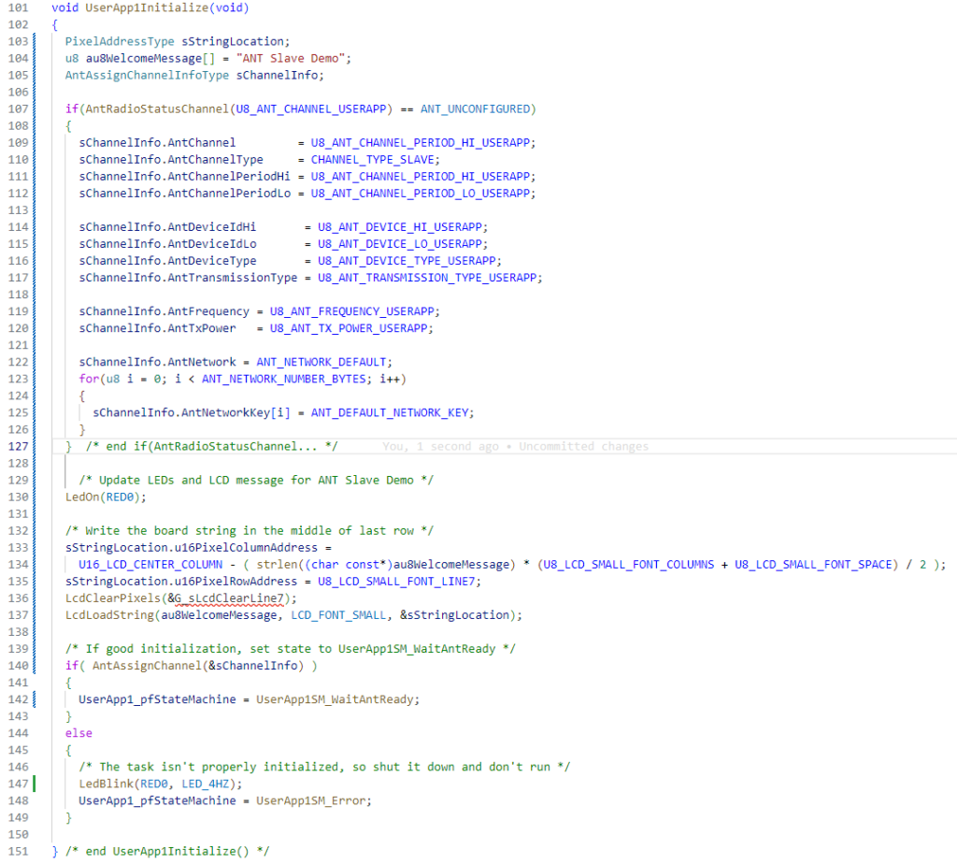
Task: Click line number 101 in the gutter
Action: (x=18, y=7)
